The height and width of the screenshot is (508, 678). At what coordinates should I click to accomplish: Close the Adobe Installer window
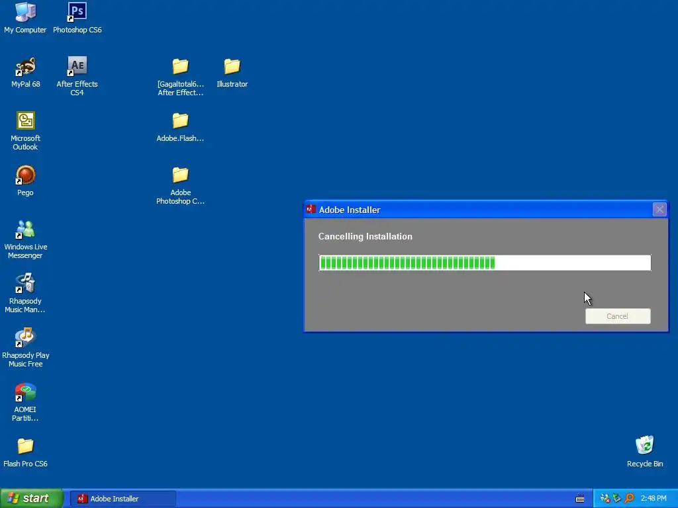pos(659,210)
